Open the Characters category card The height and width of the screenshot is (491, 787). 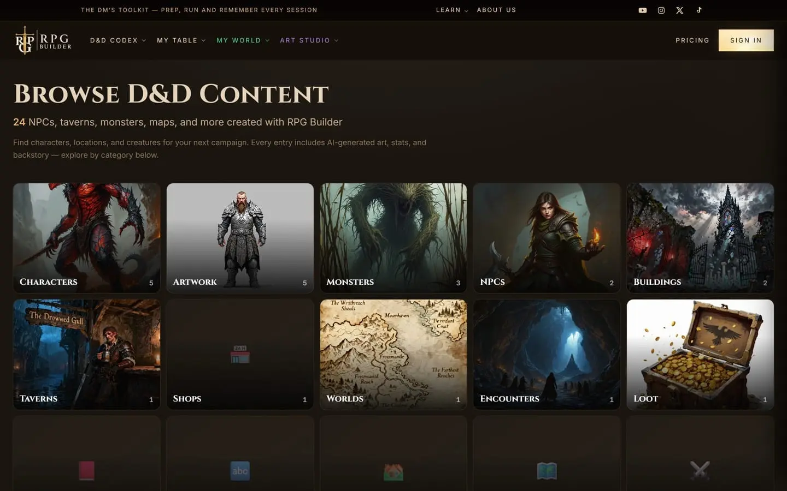pos(87,238)
